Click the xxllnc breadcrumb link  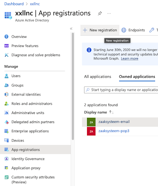[35, 4]
